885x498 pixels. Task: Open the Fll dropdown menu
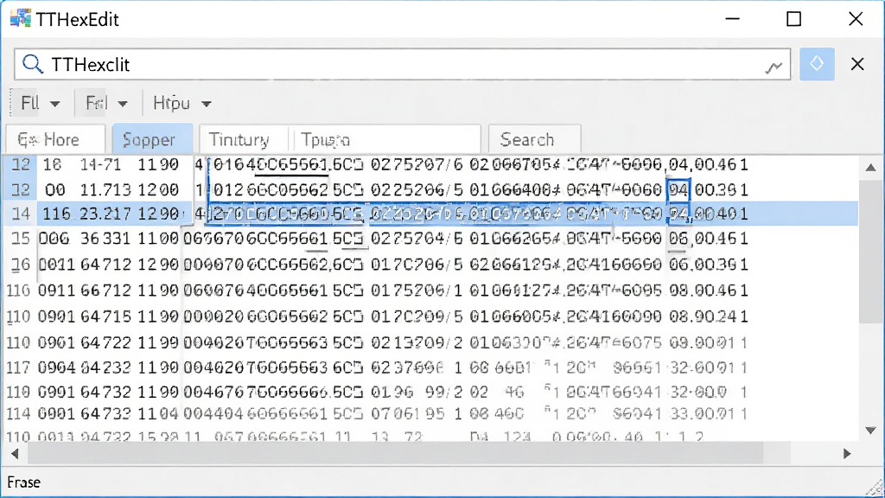(40, 104)
